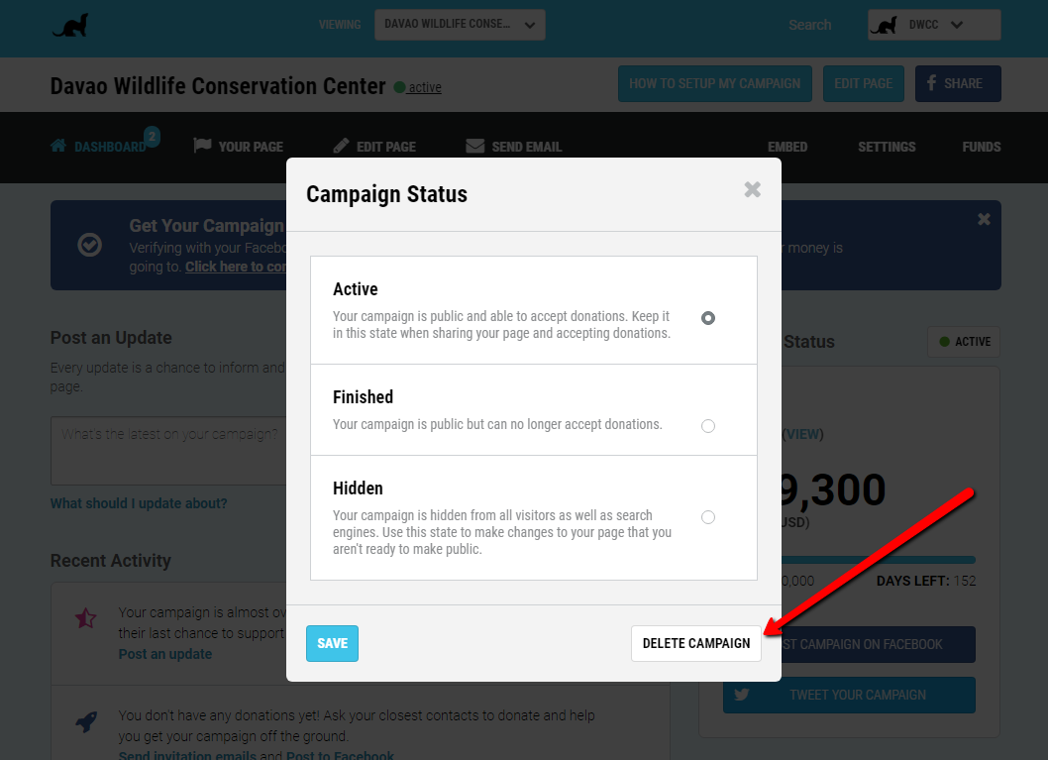
Task: Click the black ferret logo at top left
Action: 70,26
